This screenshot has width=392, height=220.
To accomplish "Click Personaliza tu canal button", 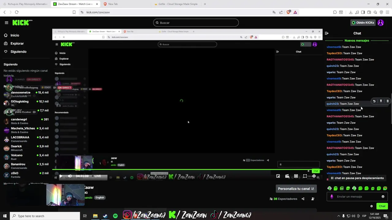I will pos(296,189).
